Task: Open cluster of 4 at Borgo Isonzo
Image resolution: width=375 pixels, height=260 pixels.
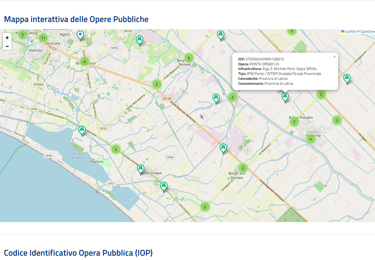Action: tap(84, 61)
